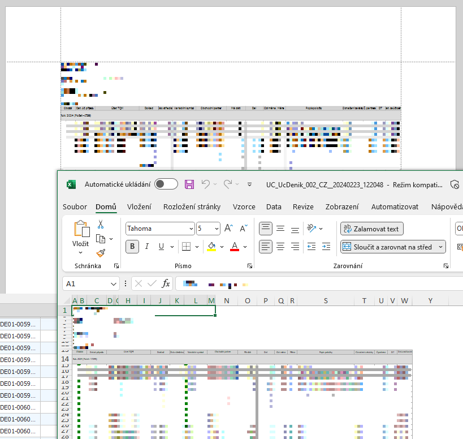Confirm formula entry with checkmark icon
The height and width of the screenshot is (439, 463).
point(152,283)
